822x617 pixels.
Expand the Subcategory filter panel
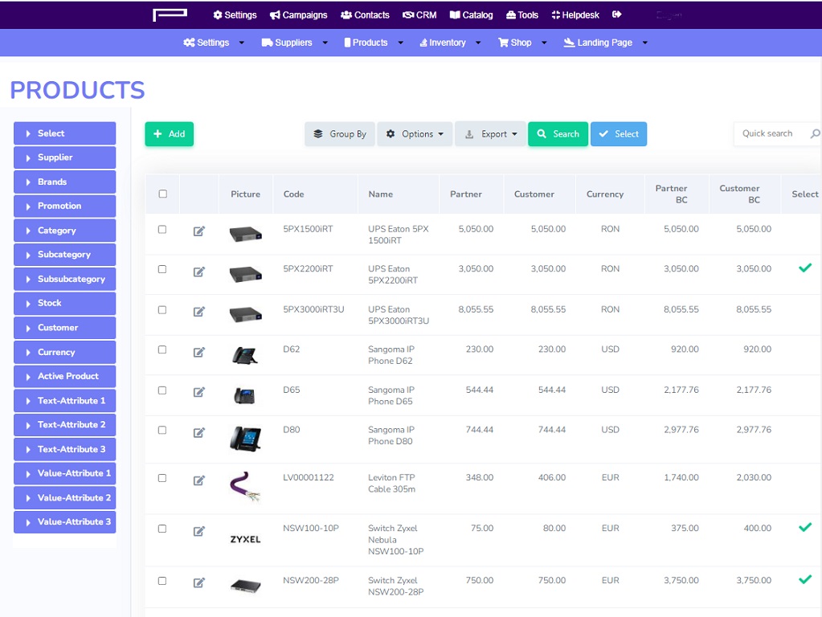[x=64, y=255]
